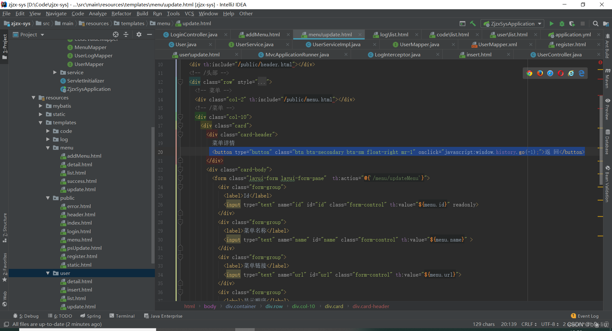
Task: Locate current file in Project tree icon
Action: tap(116, 34)
